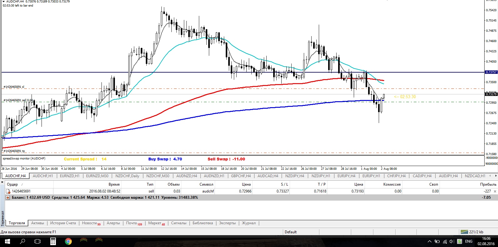The height and width of the screenshot is (247, 498).
Task: Select the NZDCAD,H1 chart tab
Action: pyautogui.click(x=475, y=176)
